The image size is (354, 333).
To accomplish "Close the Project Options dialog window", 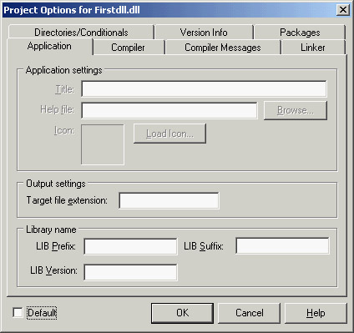I will click(343, 10).
